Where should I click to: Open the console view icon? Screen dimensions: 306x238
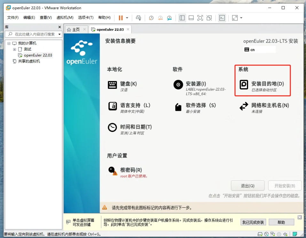pos(222,18)
